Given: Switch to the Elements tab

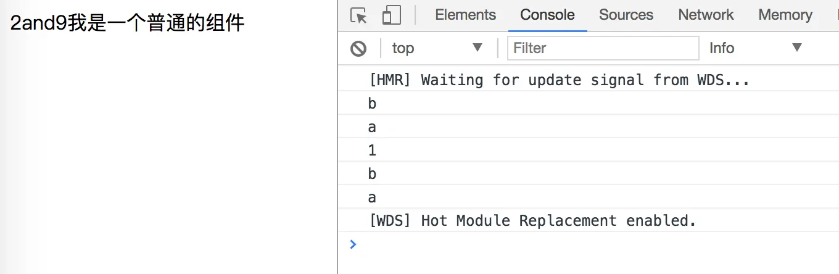Looking at the screenshot, I should click(465, 15).
